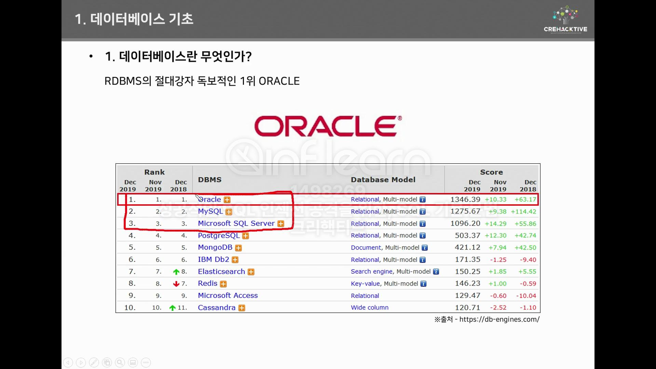This screenshot has height=369, width=656.
Task: Follow the Microsoft Access link
Action: 228,296
